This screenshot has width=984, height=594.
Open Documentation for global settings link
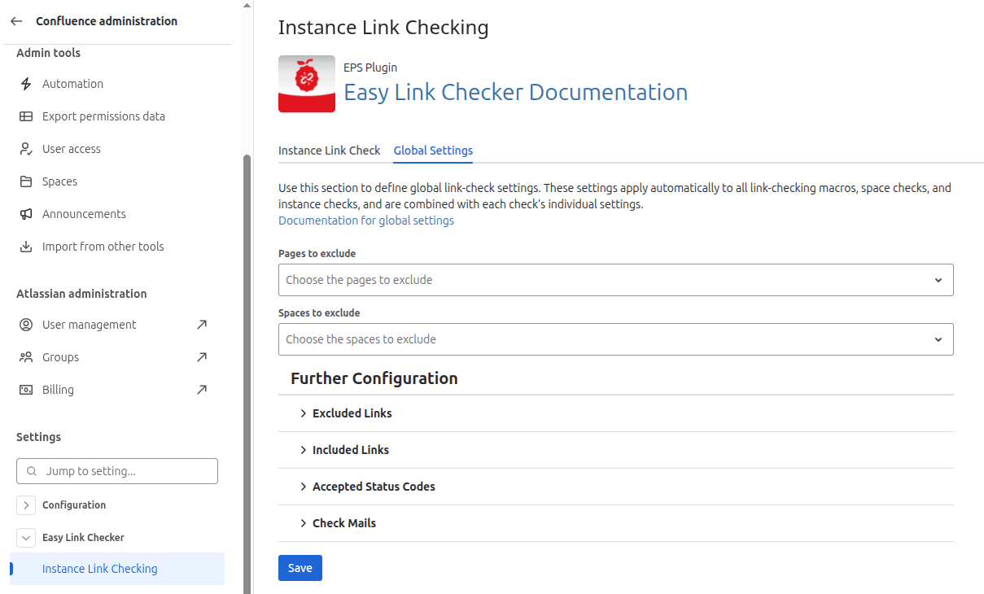pos(366,221)
